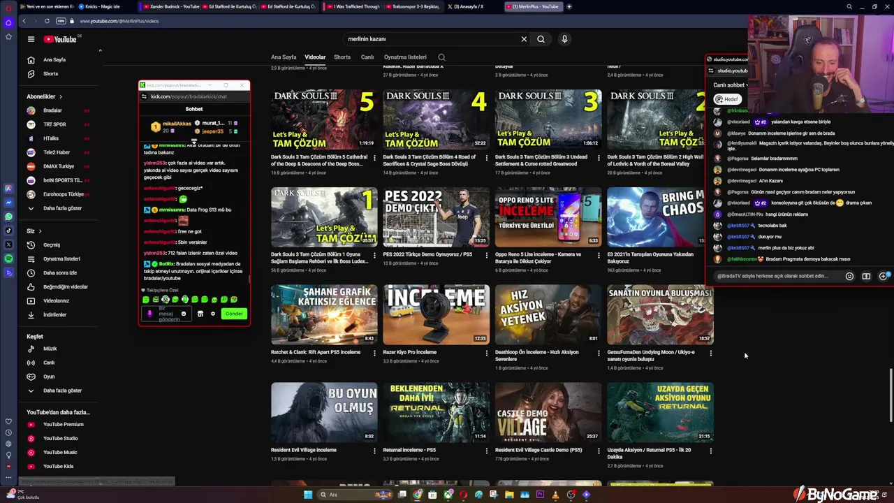Switch to the Xander Budnick browser tab
The height and width of the screenshot is (503, 894).
(x=171, y=6)
